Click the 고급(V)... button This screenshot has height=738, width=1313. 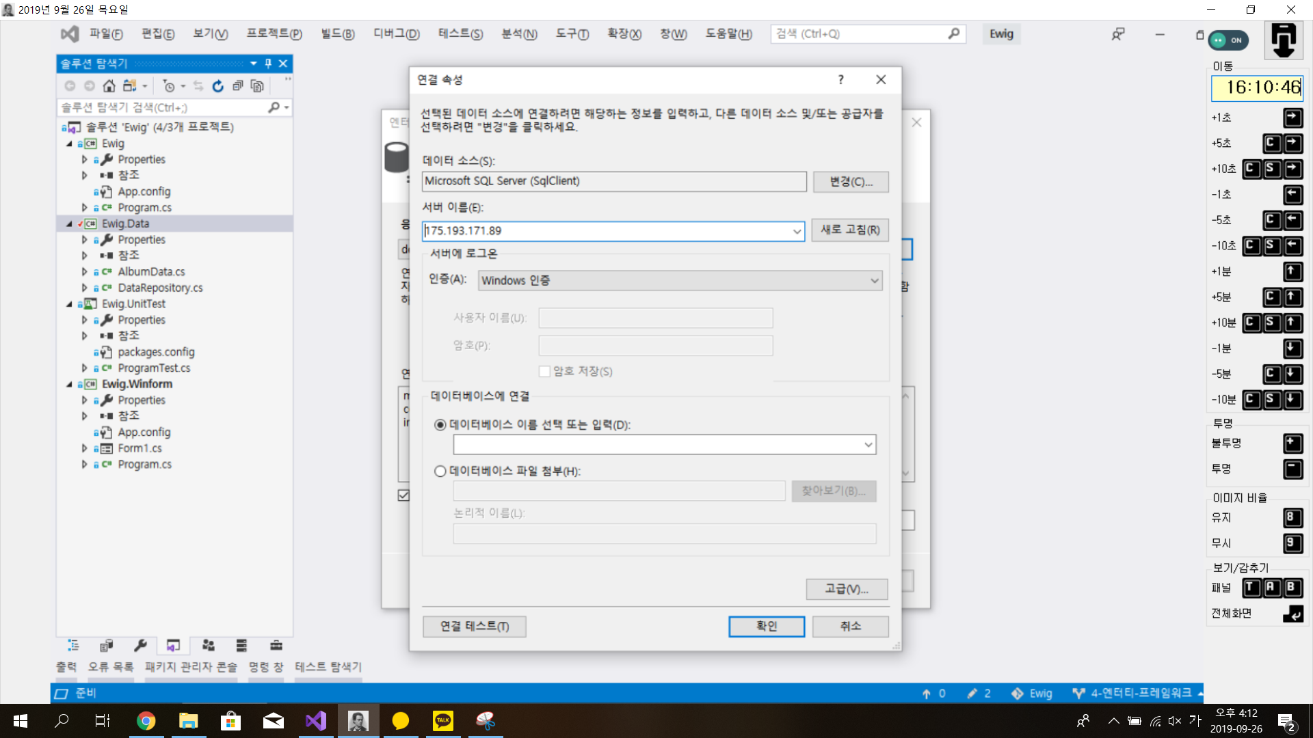[846, 589]
